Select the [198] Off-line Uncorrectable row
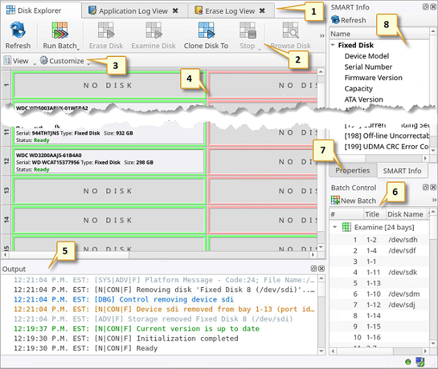This screenshot has width=438, height=369. (x=379, y=136)
